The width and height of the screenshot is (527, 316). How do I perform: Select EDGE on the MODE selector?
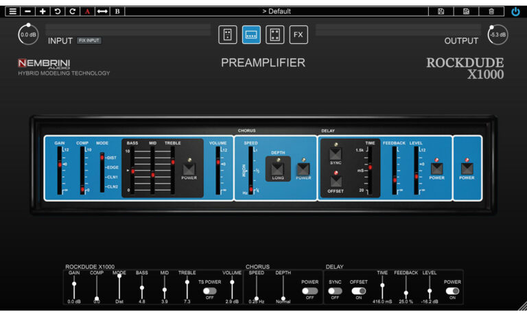(113, 167)
